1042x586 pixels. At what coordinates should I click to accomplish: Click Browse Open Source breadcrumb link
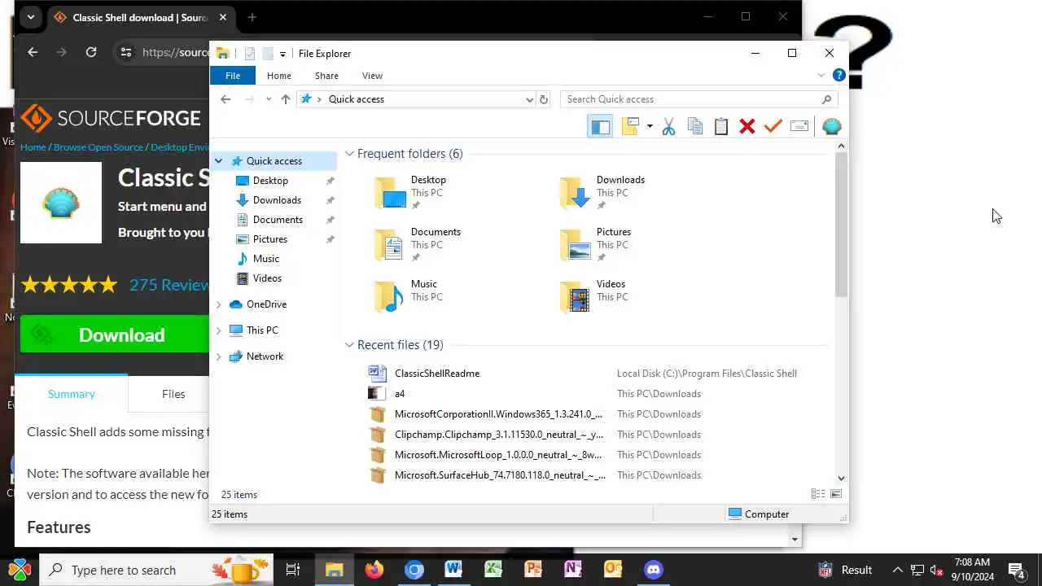(98, 147)
